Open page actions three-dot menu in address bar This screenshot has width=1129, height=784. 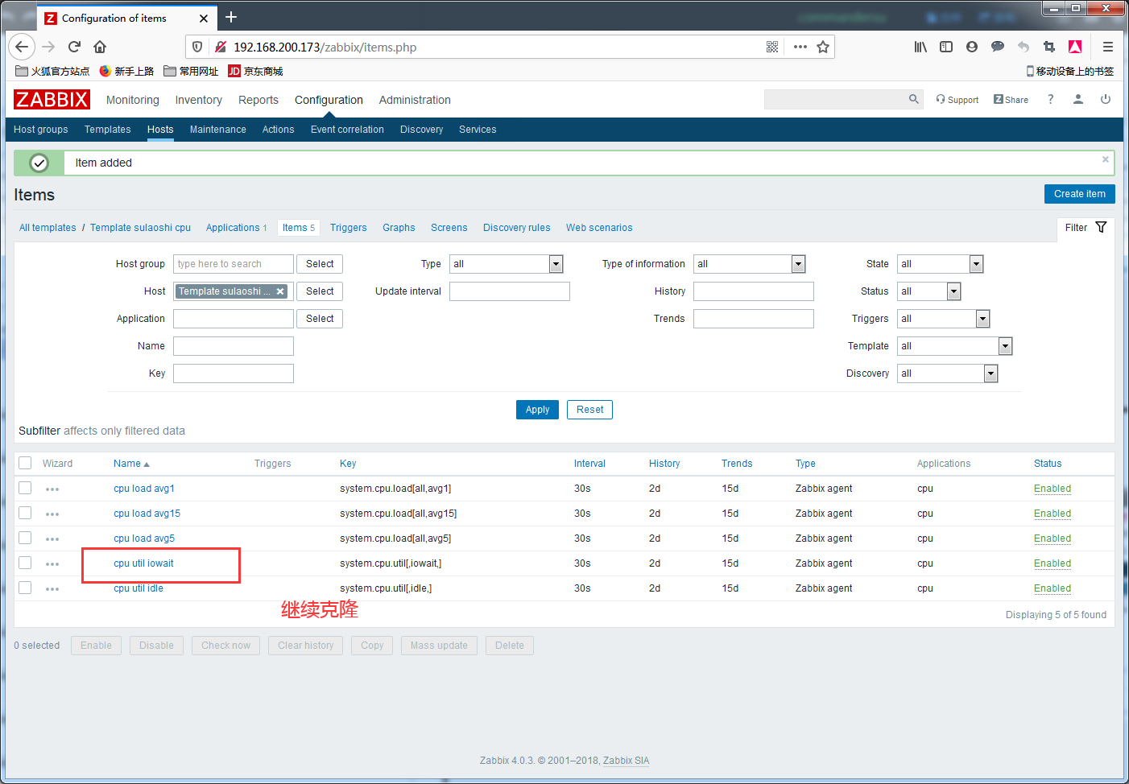tap(800, 47)
